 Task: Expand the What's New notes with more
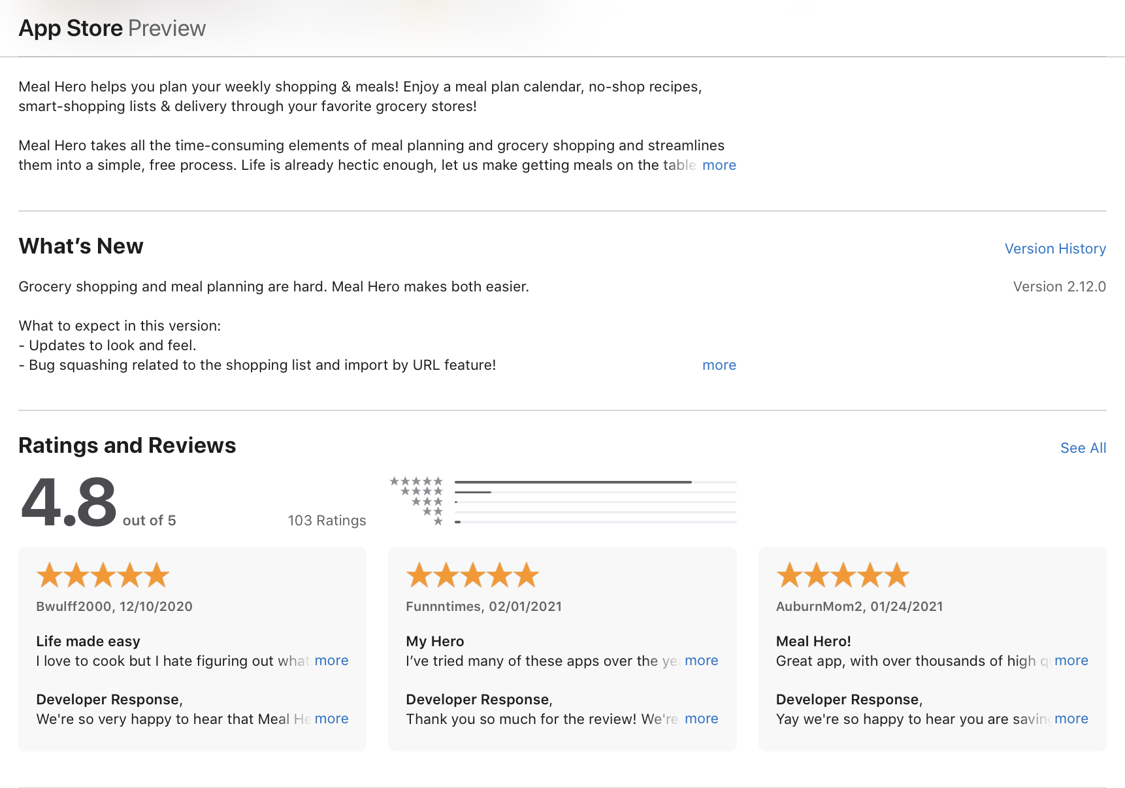(x=719, y=365)
